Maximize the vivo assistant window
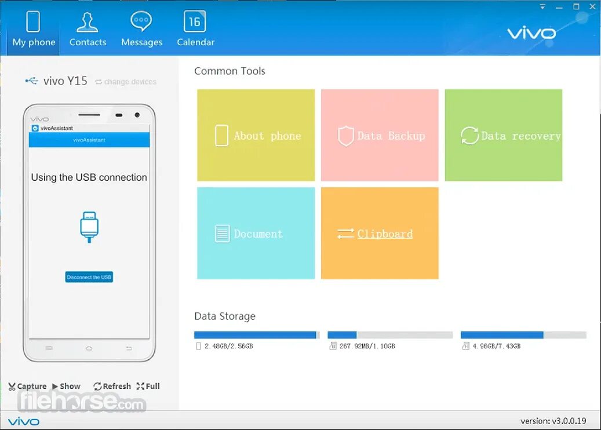The height and width of the screenshot is (430, 601). pyautogui.click(x=576, y=6)
